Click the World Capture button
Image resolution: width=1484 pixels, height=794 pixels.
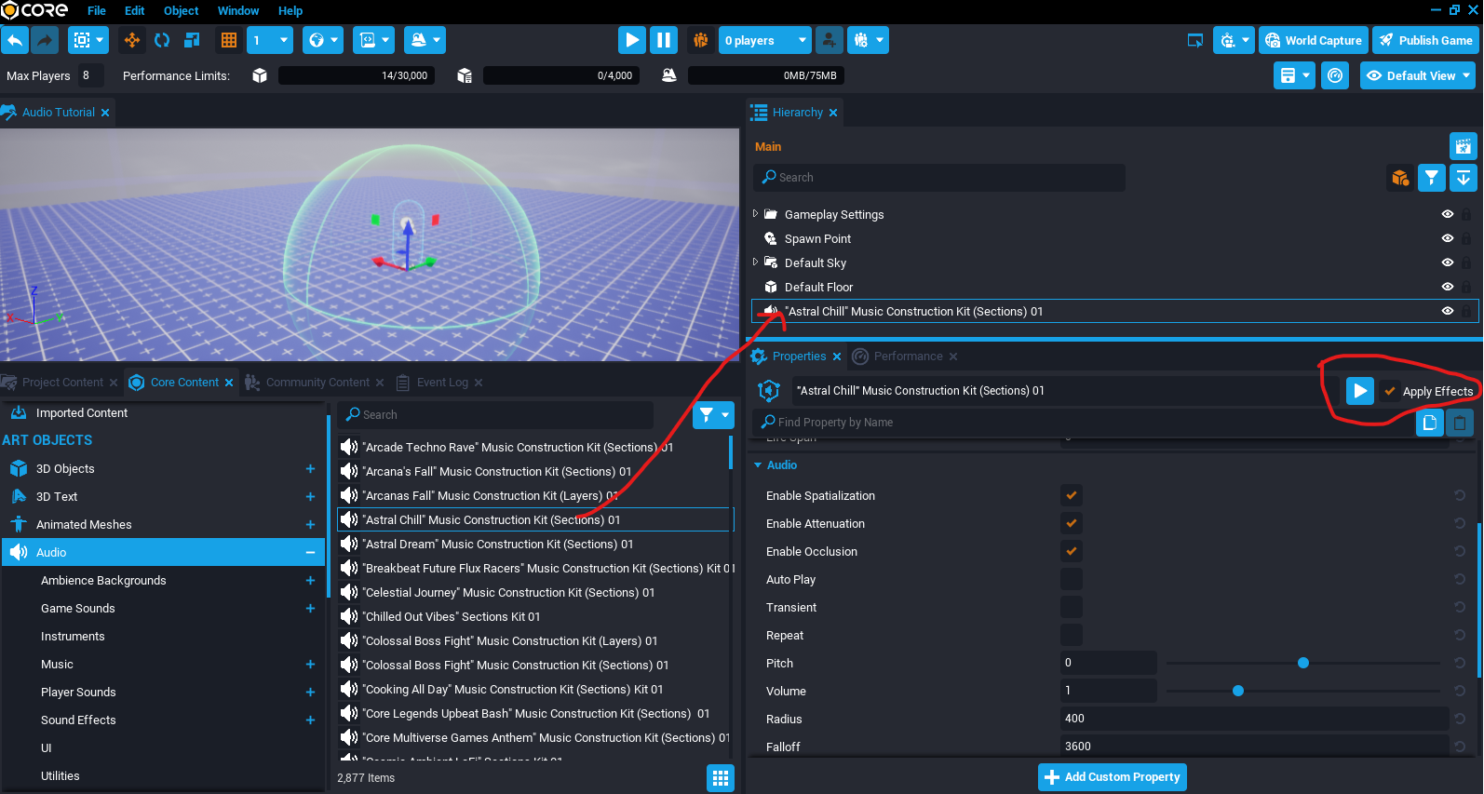(x=1314, y=40)
